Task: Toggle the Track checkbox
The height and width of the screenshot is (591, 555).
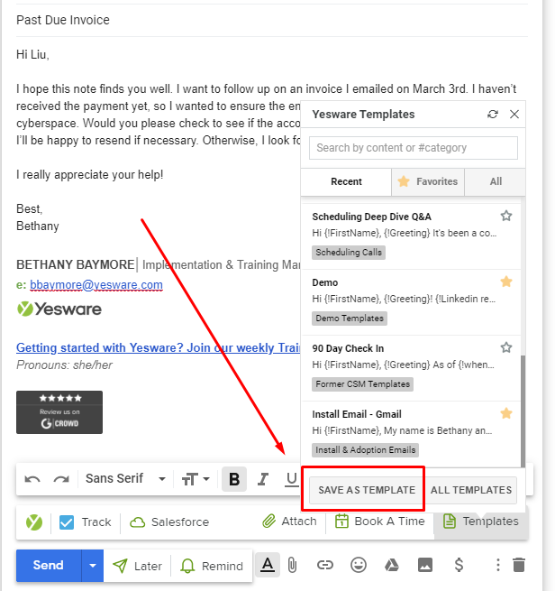Action: [67, 522]
